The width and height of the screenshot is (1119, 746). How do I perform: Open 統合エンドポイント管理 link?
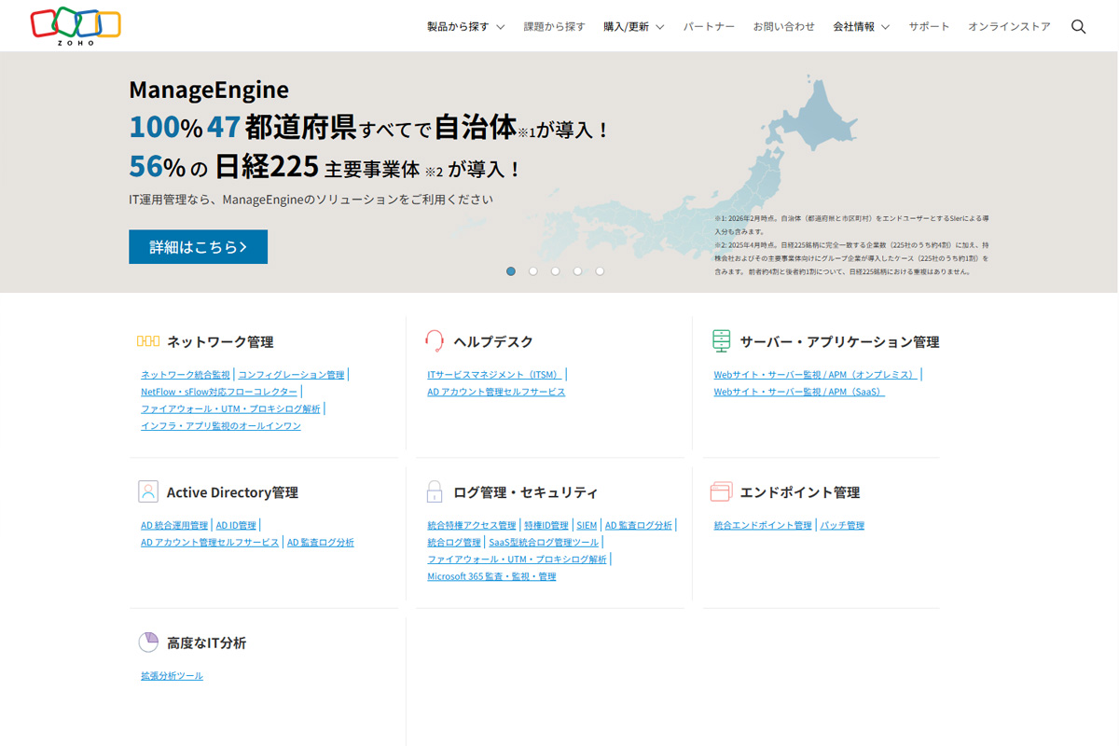pos(763,526)
